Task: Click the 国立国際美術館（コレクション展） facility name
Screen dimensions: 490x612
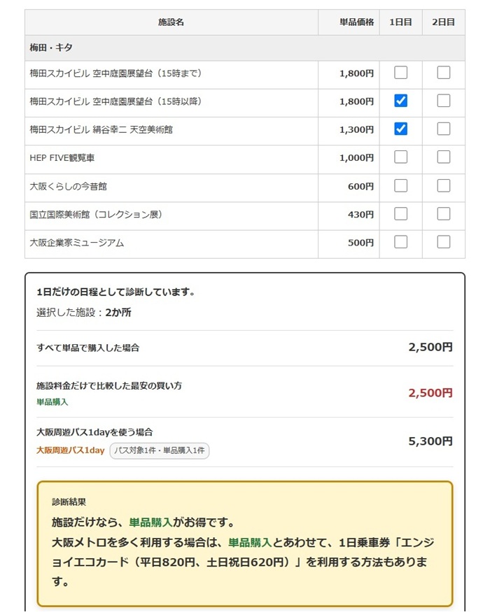Action: click(x=96, y=214)
